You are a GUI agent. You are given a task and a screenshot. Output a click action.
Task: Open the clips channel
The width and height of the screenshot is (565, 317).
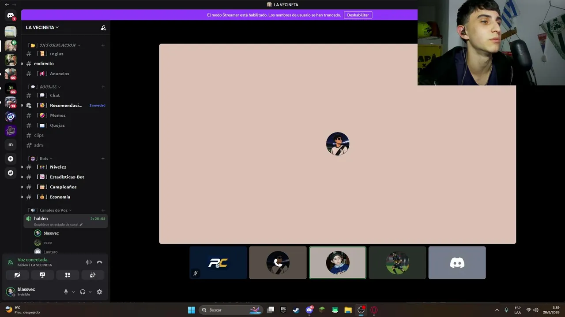pyautogui.click(x=65, y=135)
